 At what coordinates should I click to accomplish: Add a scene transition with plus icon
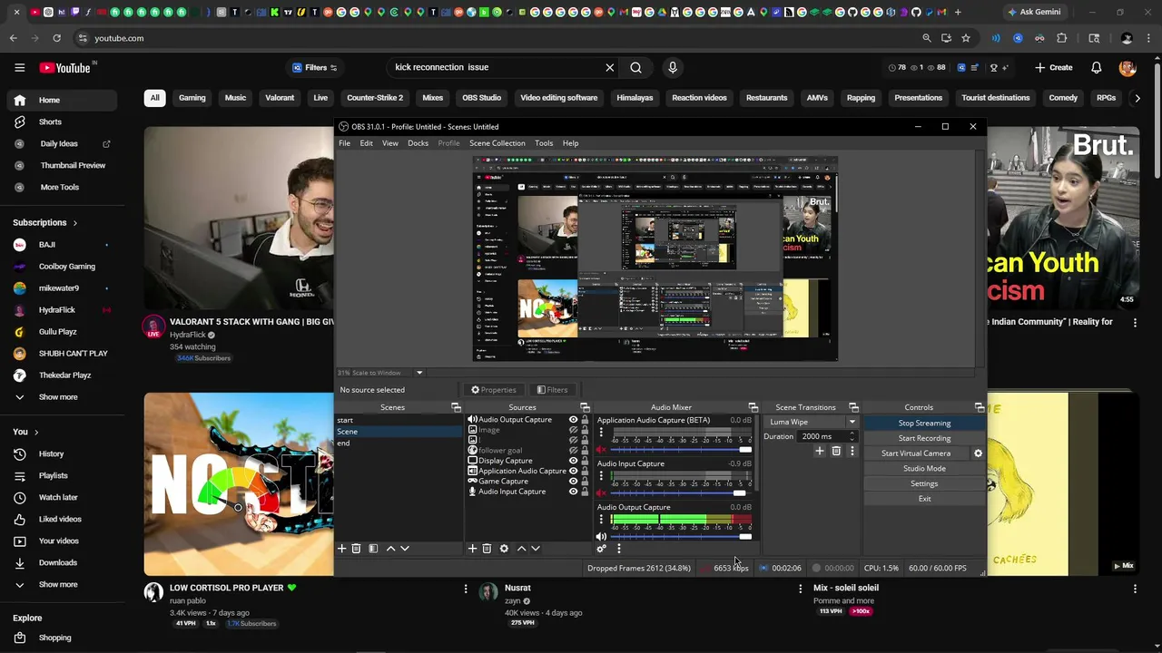[820, 451]
